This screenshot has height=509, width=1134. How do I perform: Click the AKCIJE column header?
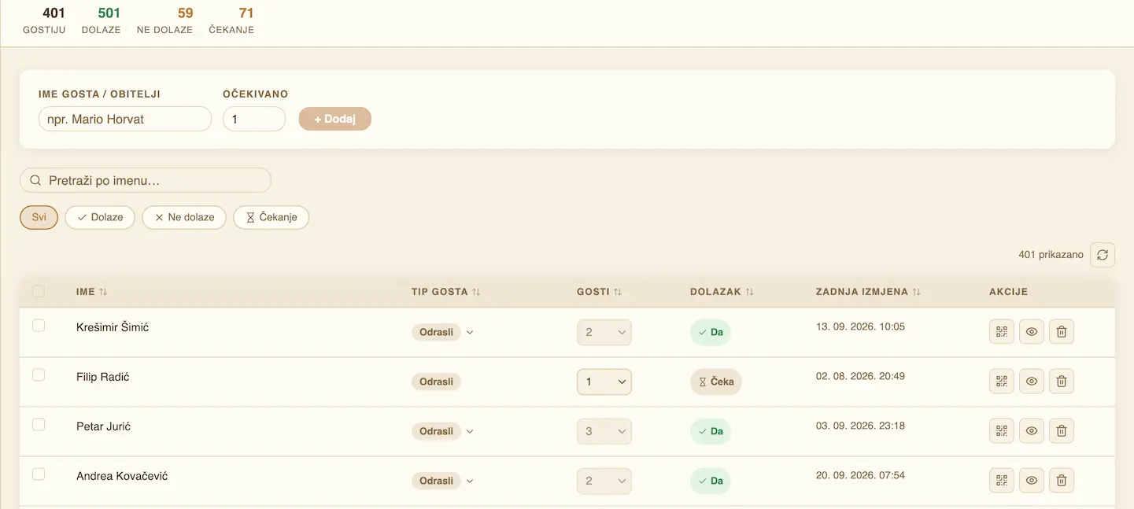coord(1009,292)
